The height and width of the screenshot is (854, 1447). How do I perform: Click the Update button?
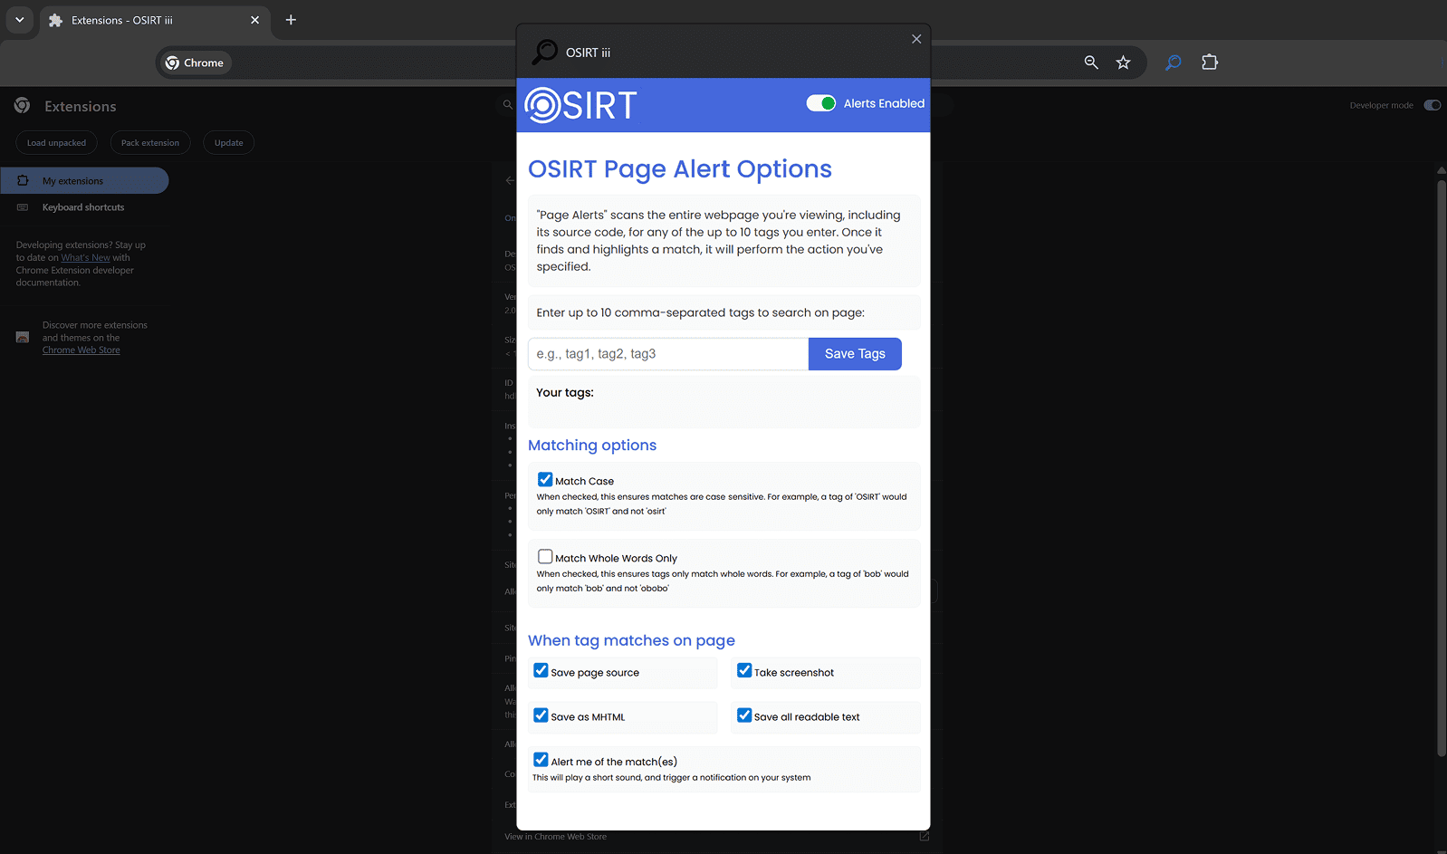coord(229,143)
